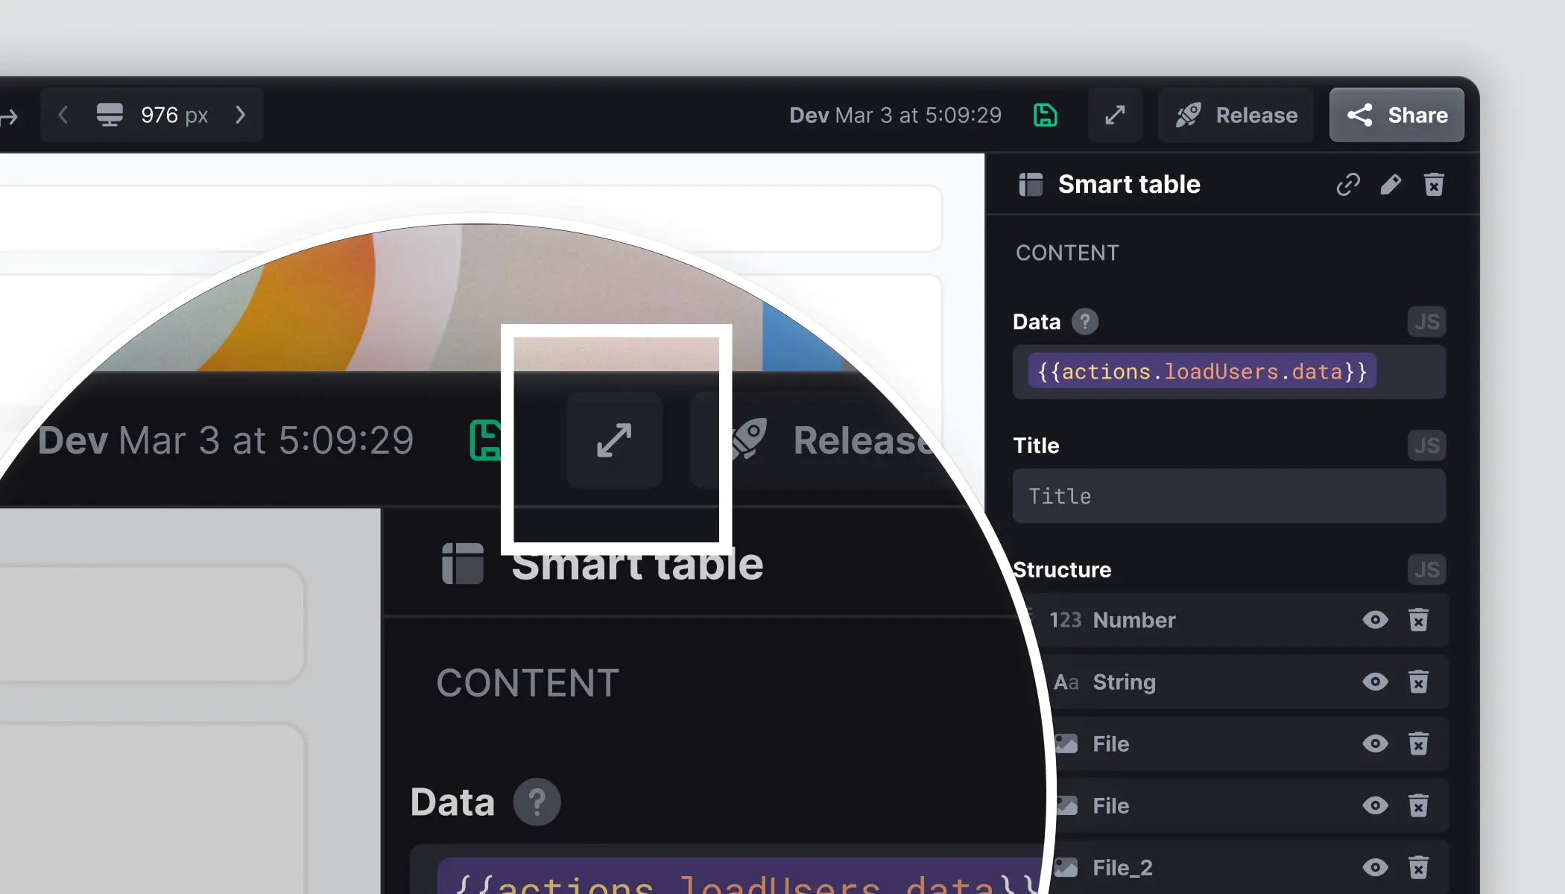
Task: Delete the File_2 column
Action: click(1418, 867)
